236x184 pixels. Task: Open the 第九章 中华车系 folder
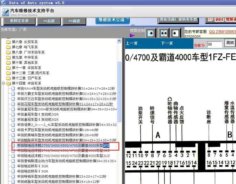25,57
